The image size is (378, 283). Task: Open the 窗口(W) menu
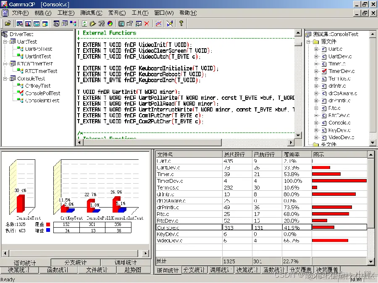coord(164,13)
